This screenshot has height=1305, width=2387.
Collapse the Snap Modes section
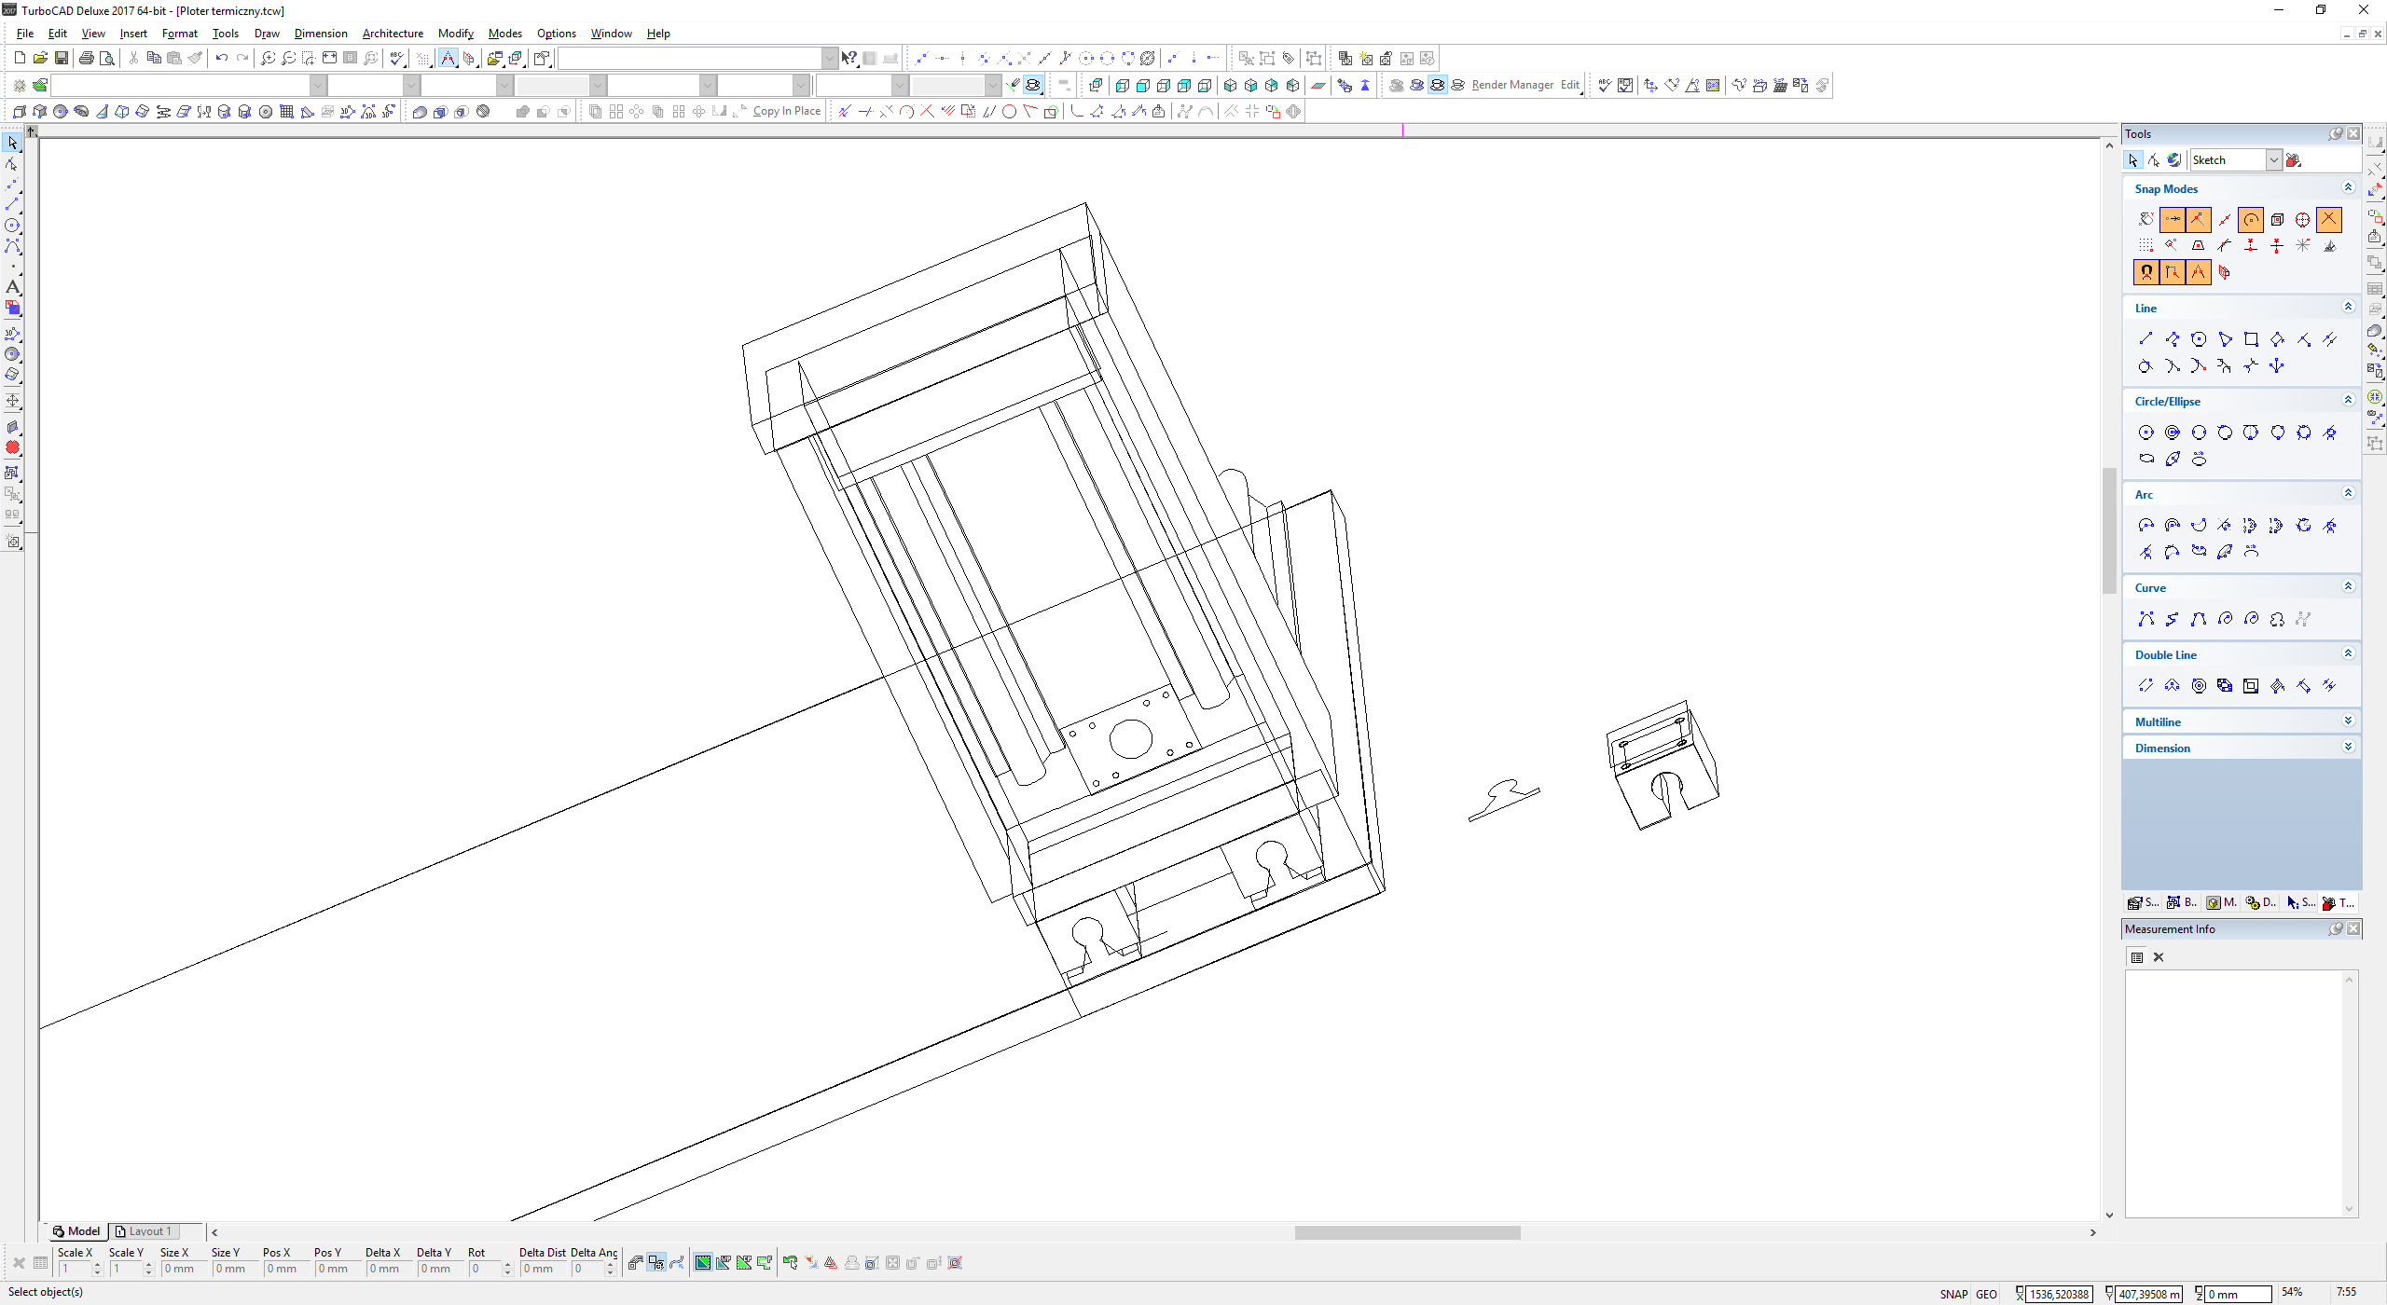(x=2348, y=187)
